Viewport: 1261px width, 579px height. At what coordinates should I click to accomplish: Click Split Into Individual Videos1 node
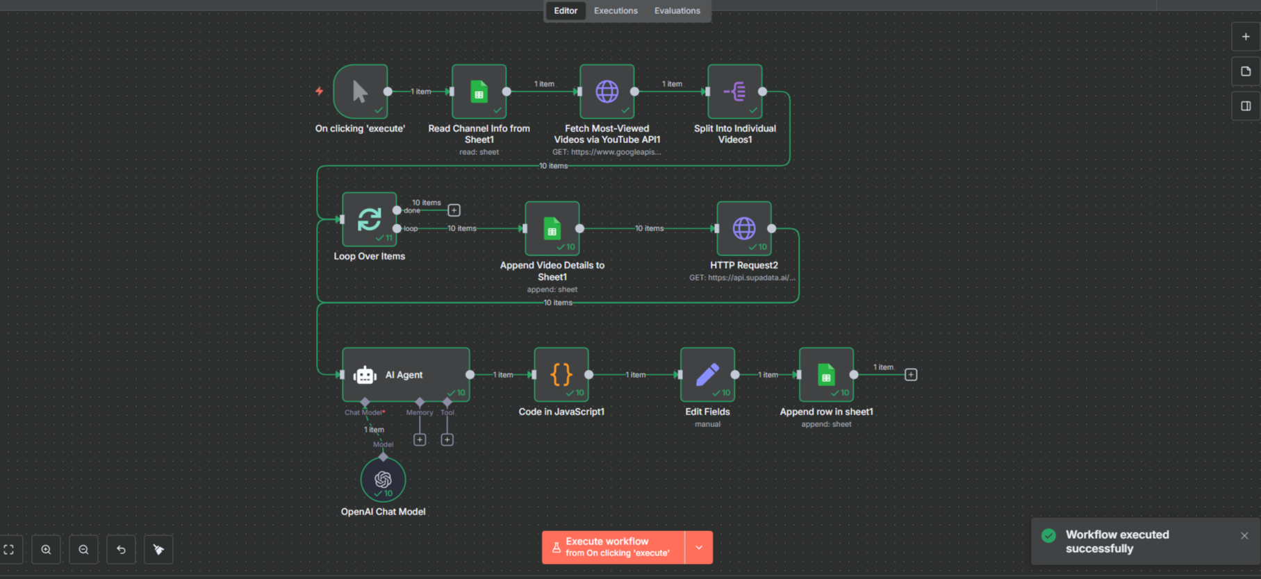tap(734, 92)
